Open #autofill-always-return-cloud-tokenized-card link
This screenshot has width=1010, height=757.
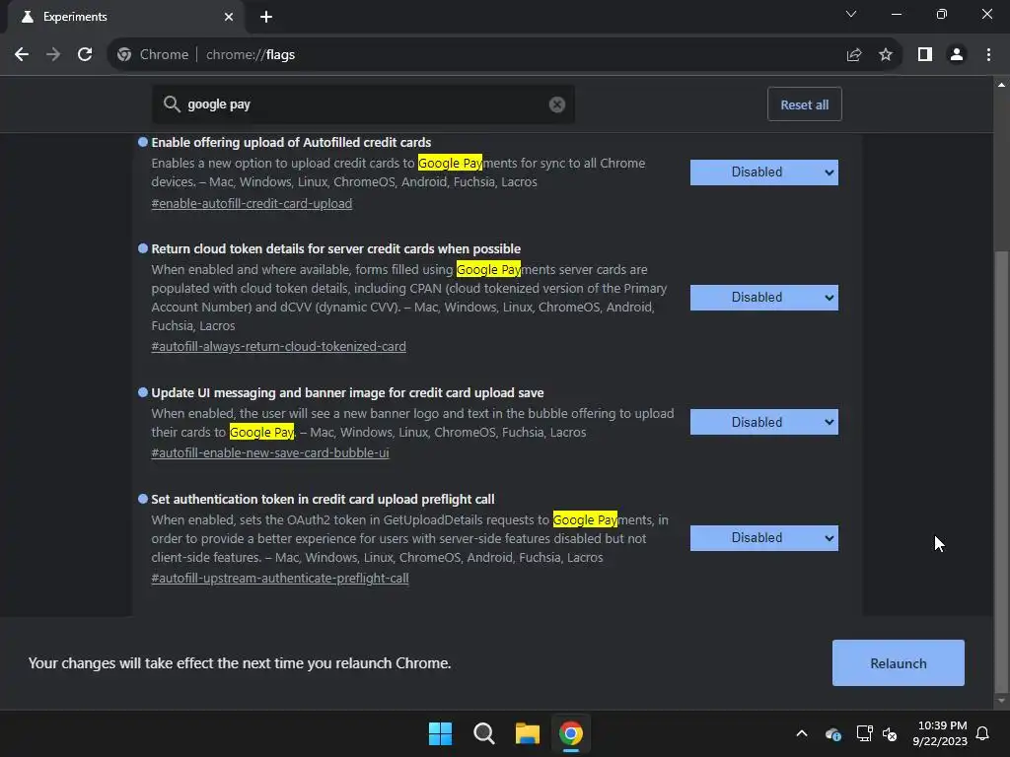click(x=279, y=346)
